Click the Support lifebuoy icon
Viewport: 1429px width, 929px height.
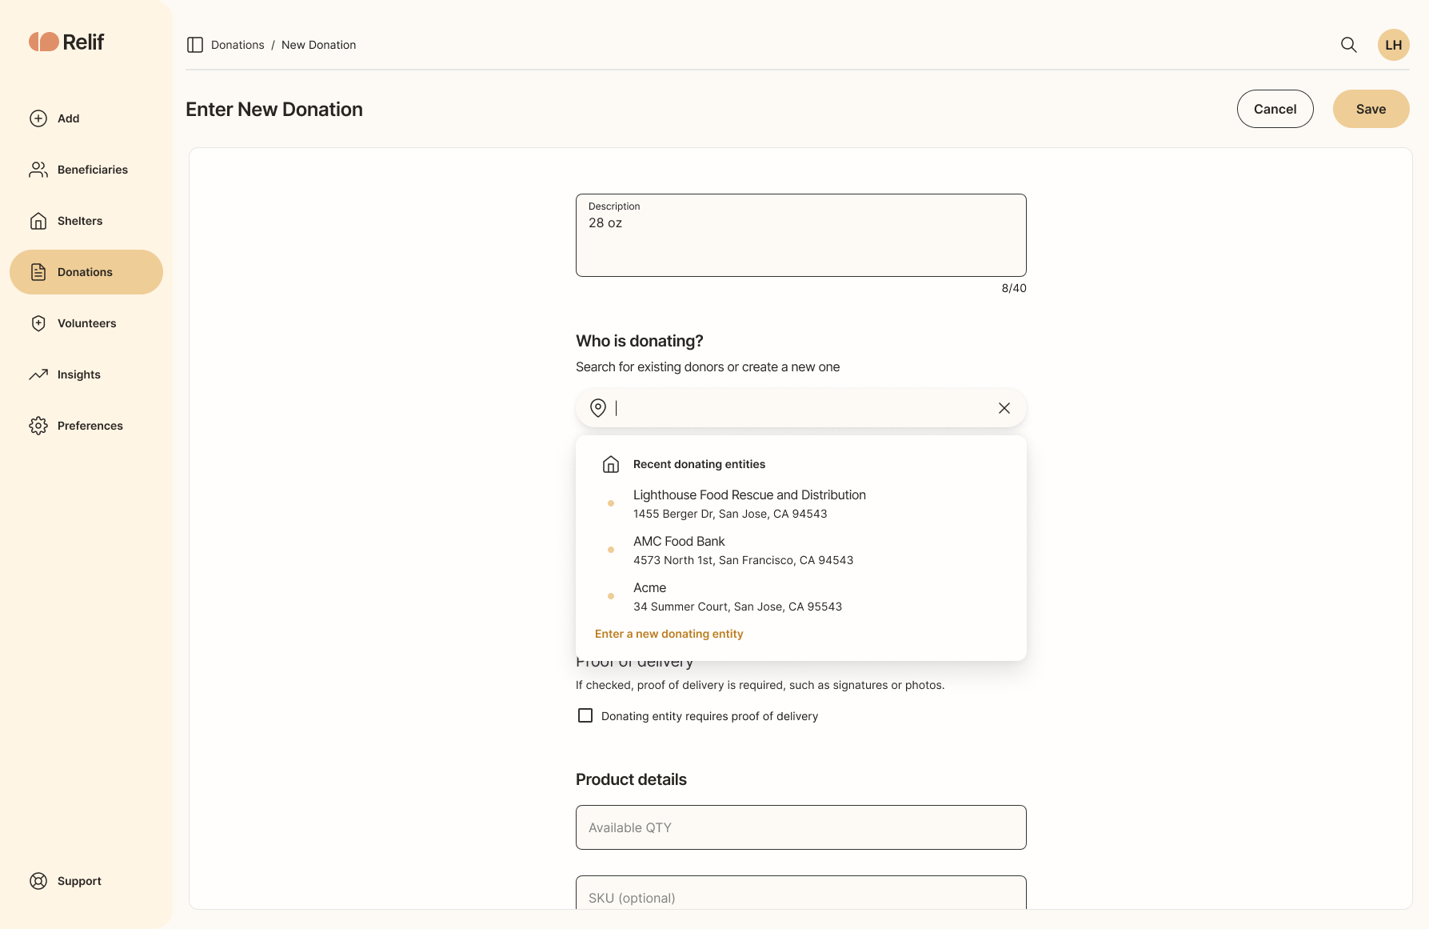(38, 881)
